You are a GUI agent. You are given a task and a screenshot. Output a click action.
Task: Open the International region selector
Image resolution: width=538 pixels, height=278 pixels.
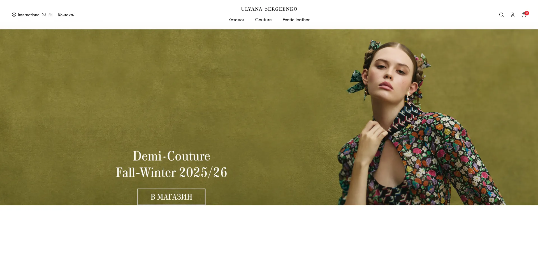(29, 15)
